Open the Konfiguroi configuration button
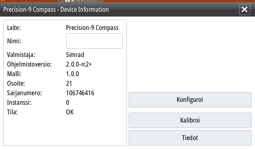The height and width of the screenshot is (149, 255). pyautogui.click(x=190, y=100)
